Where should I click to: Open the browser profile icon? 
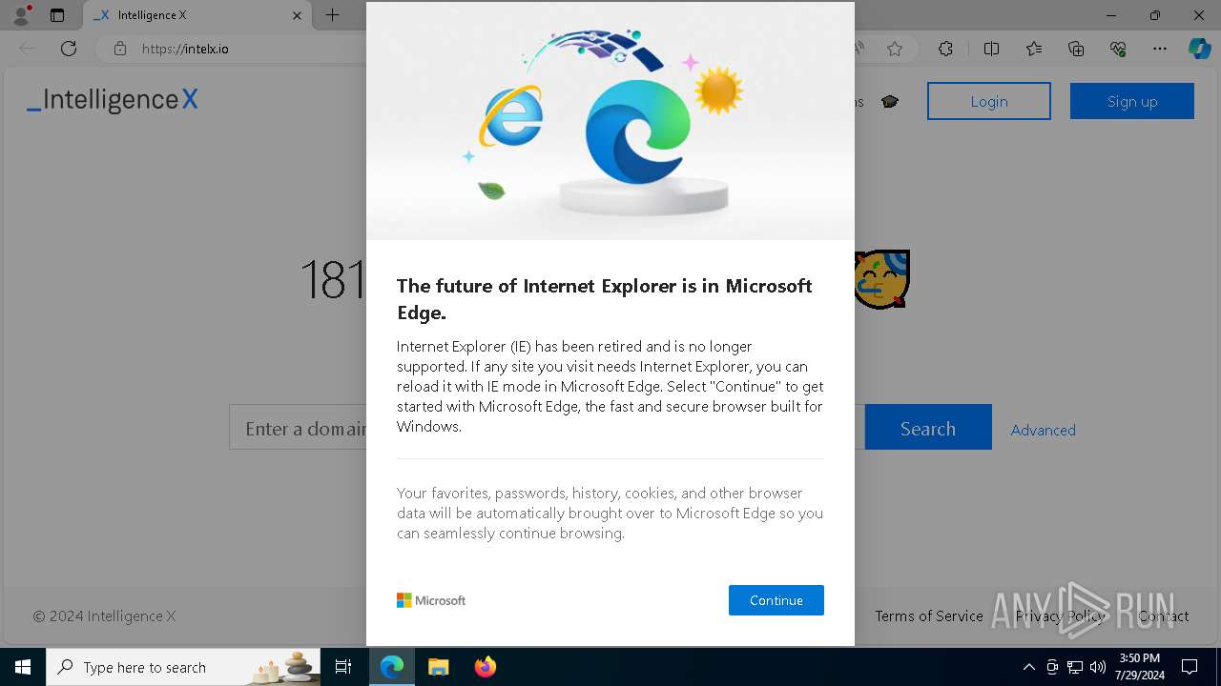pyautogui.click(x=21, y=15)
